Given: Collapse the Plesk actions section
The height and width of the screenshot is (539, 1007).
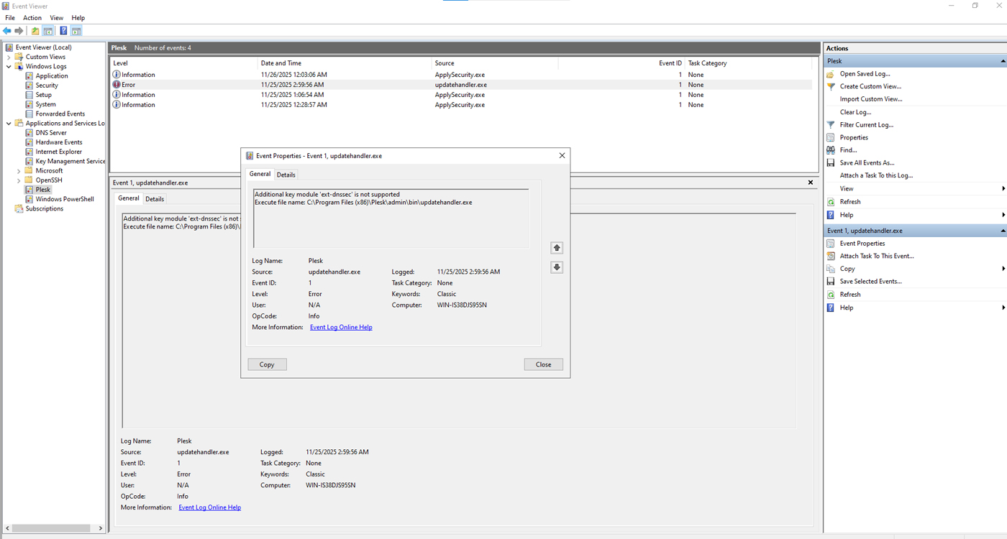Looking at the screenshot, I should tap(1003, 61).
